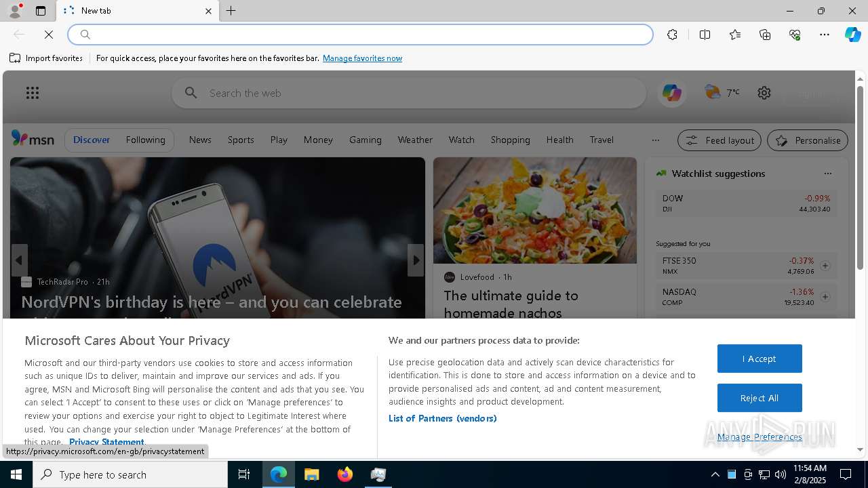Click the I Accept button
This screenshot has height=488, width=868.
click(759, 359)
